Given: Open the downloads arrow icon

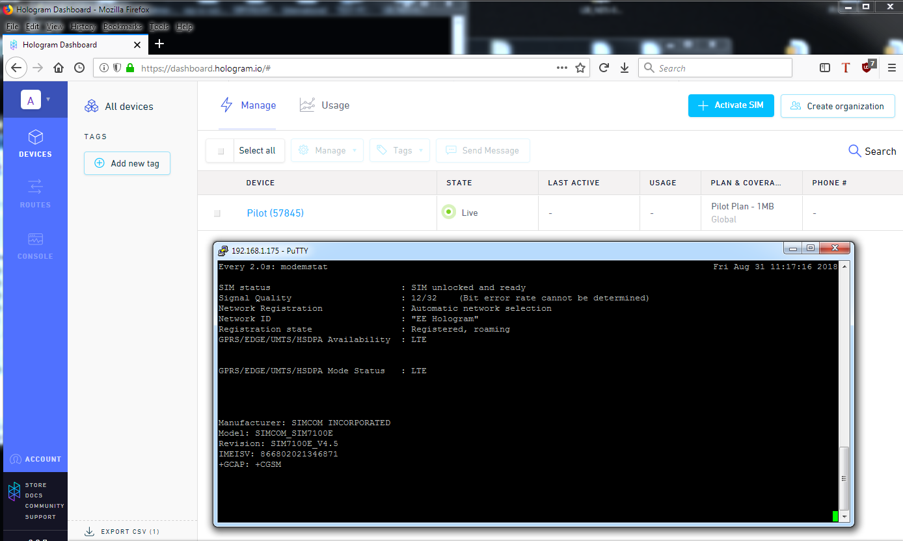Looking at the screenshot, I should point(625,68).
